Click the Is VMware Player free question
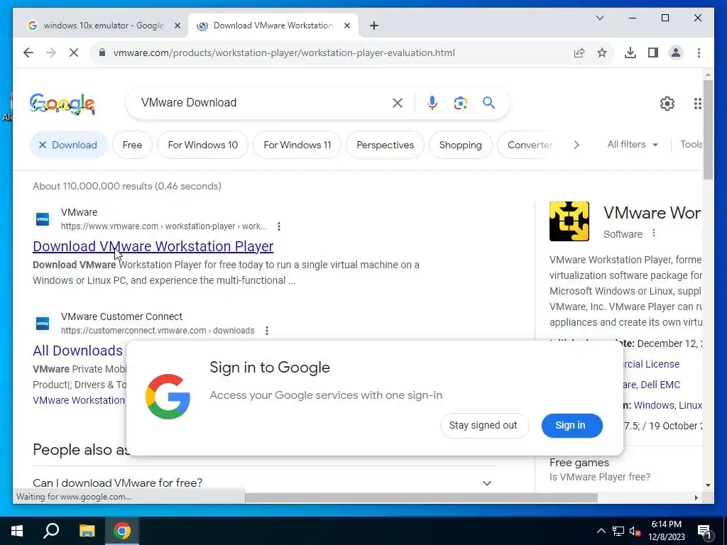The height and width of the screenshot is (545, 727). point(600,477)
